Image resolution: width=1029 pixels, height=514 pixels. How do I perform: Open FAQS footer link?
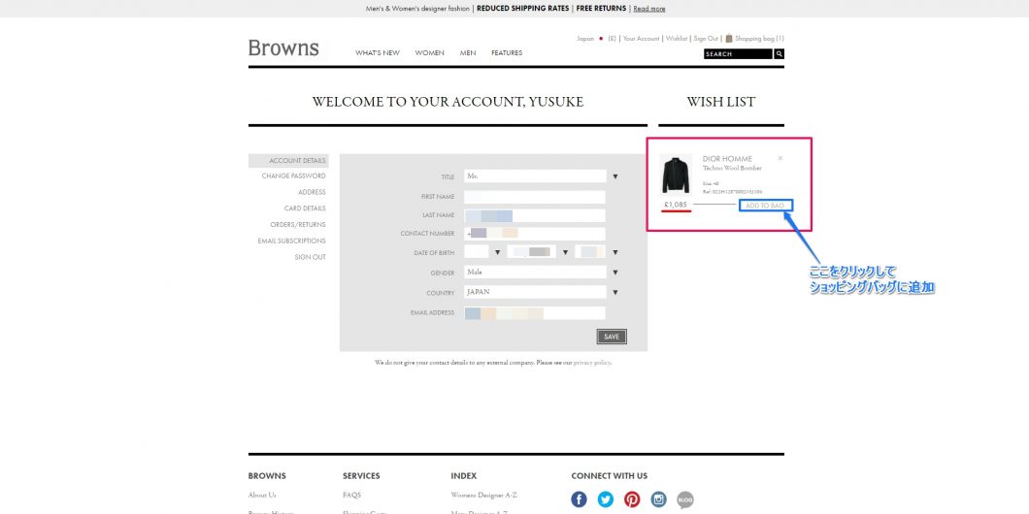pos(351,495)
